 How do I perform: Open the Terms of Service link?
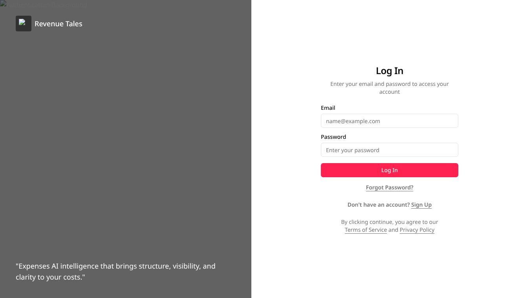(x=366, y=230)
